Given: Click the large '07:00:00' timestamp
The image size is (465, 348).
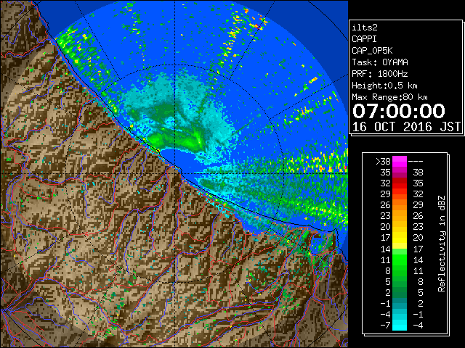Looking at the screenshot, I should 399,111.
